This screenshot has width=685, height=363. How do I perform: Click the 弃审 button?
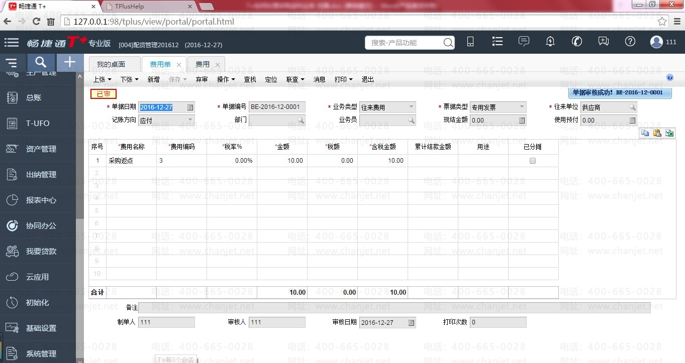pyautogui.click(x=202, y=79)
